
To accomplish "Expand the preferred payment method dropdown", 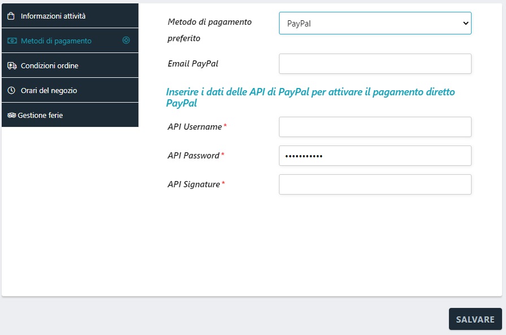I will pos(375,23).
